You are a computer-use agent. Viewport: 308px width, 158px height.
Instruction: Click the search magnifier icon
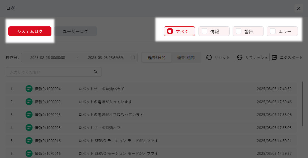pyautogui.click(x=96, y=72)
